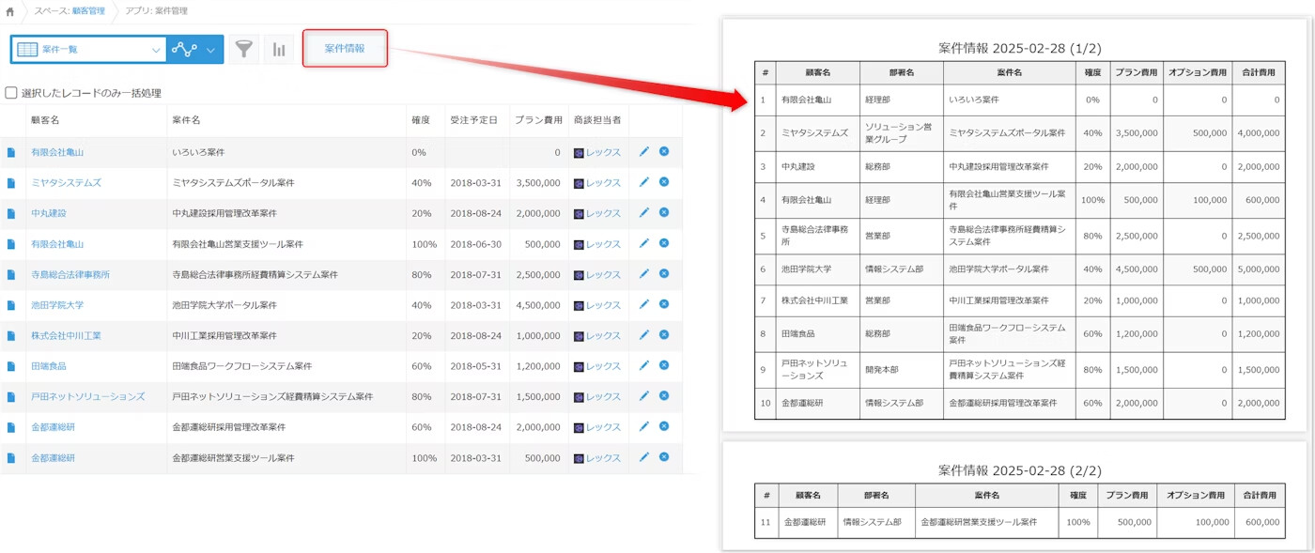The width and height of the screenshot is (1315, 553).
Task: Open record details icon for ミヤタシステムズ row
Action: (x=11, y=183)
